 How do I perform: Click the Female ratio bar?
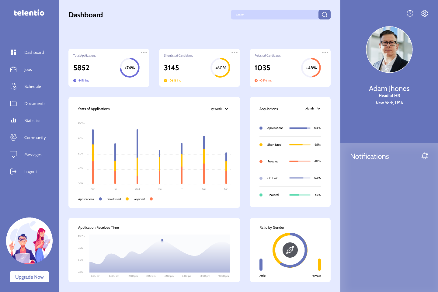coord(319,265)
